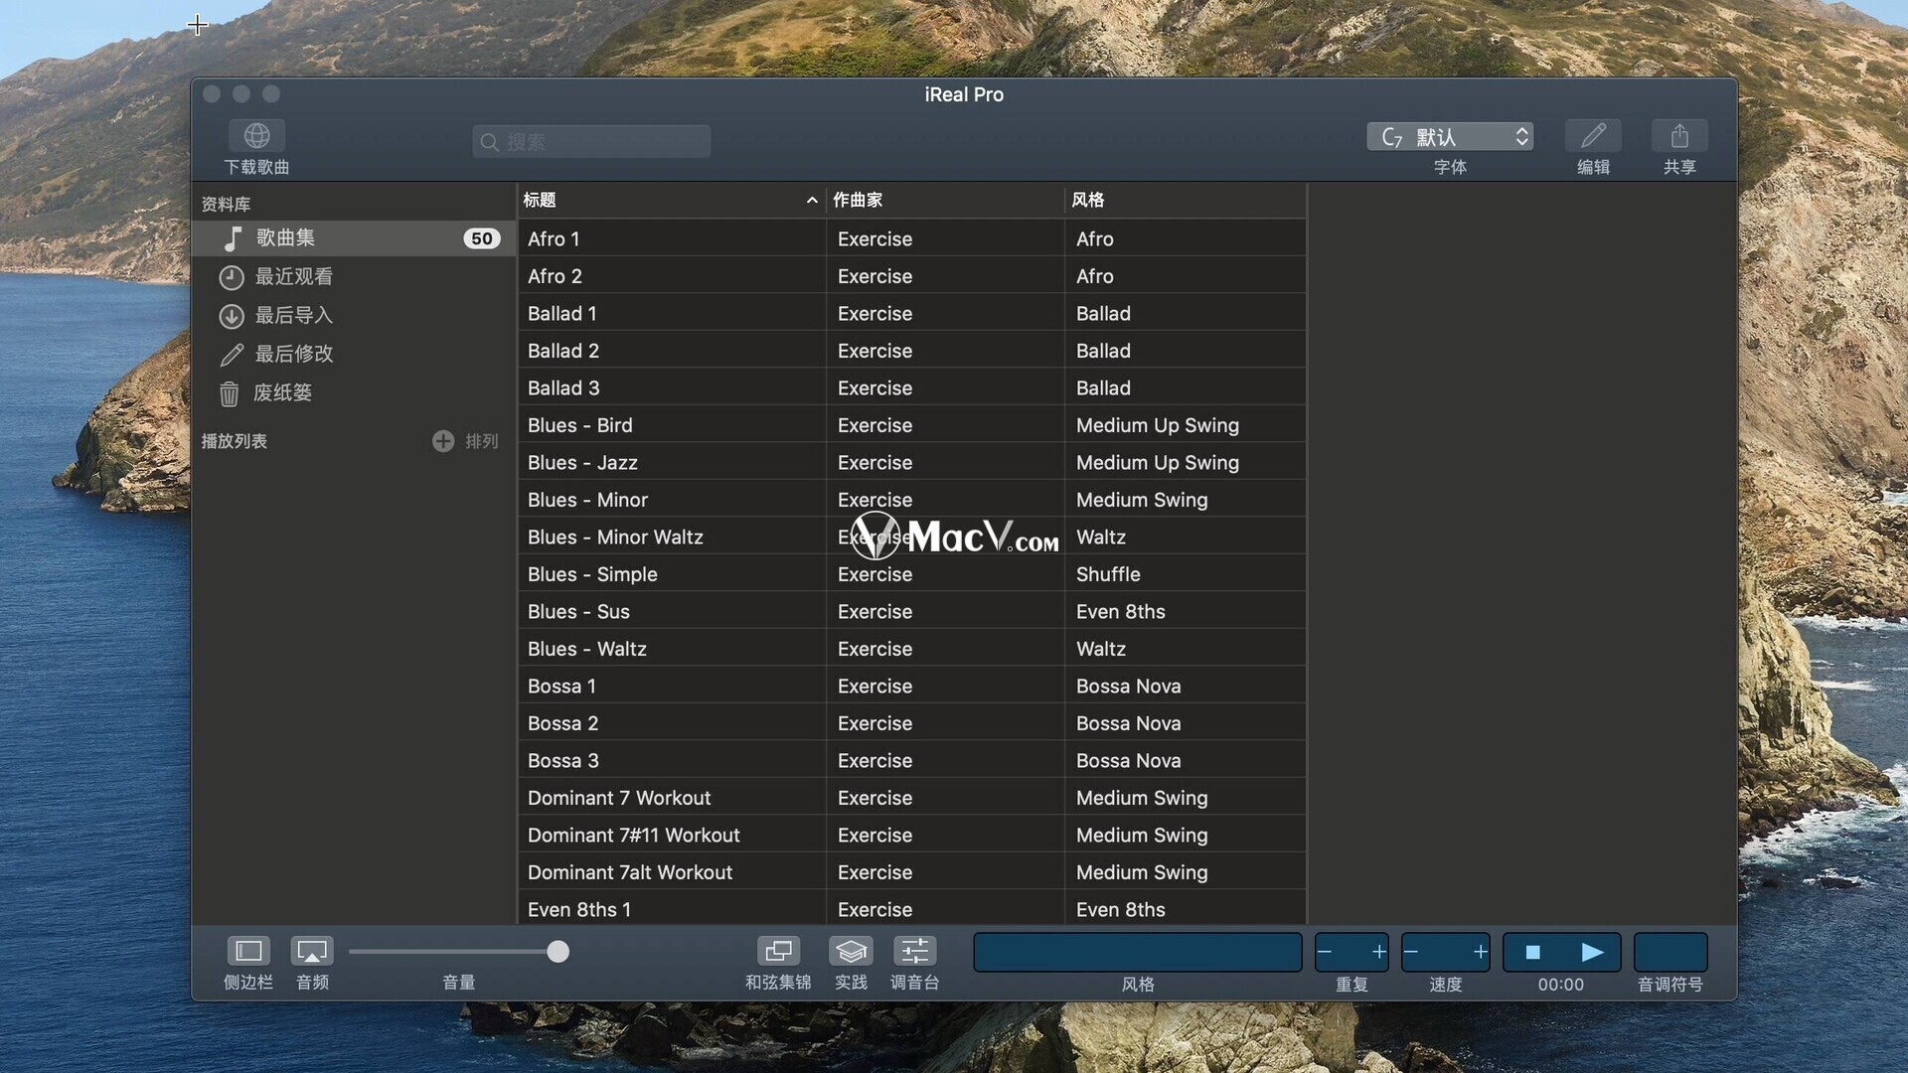Open the download songs globe icon
Image resolution: width=1908 pixels, height=1073 pixels.
coord(256,135)
